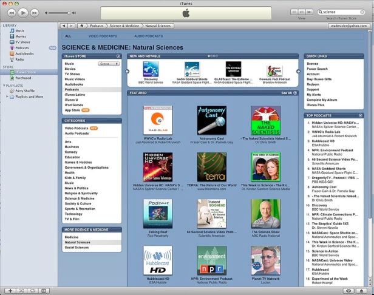Click the science search field

click(x=341, y=12)
